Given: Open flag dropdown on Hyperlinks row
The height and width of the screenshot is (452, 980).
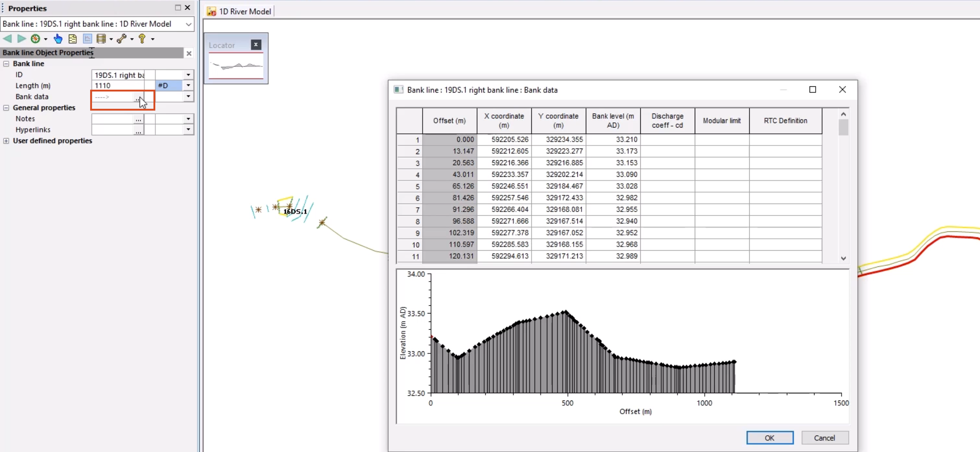Looking at the screenshot, I should click(x=188, y=129).
